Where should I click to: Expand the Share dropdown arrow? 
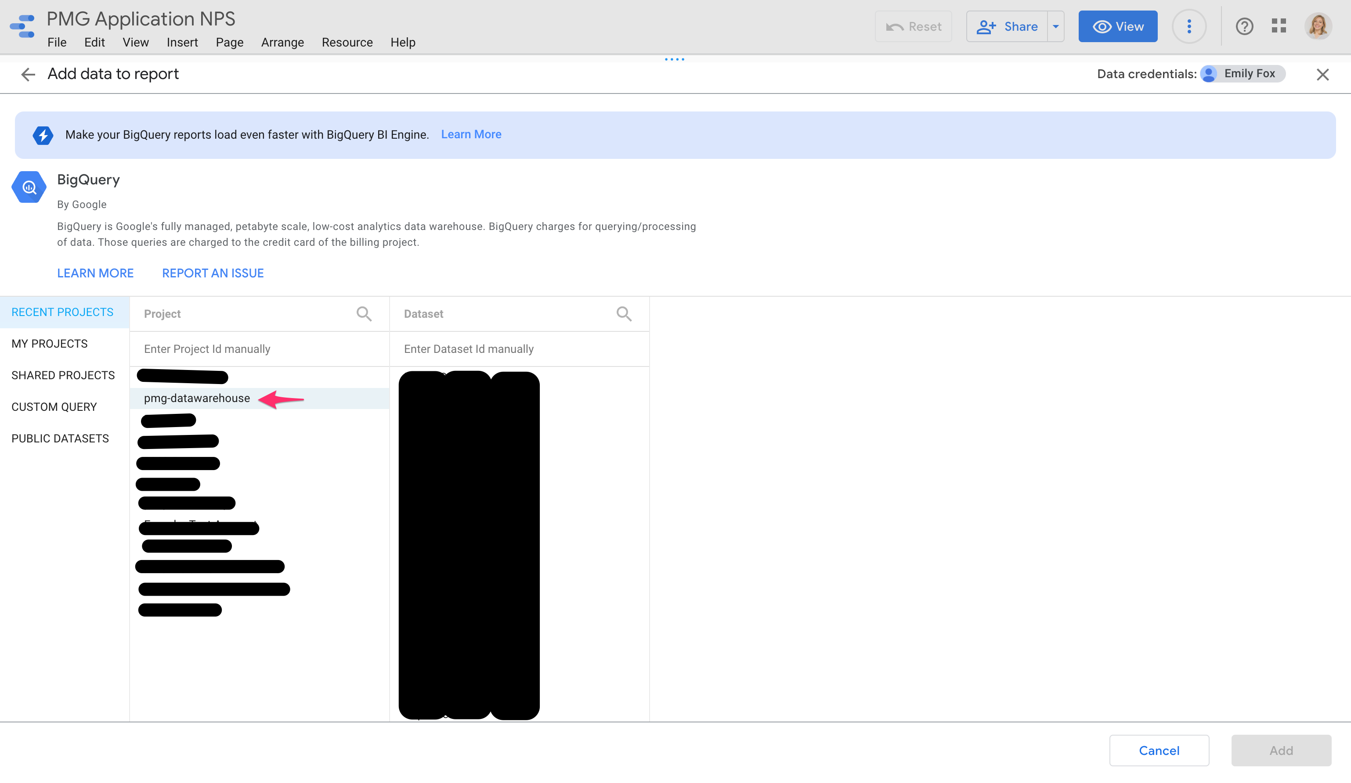click(x=1055, y=26)
